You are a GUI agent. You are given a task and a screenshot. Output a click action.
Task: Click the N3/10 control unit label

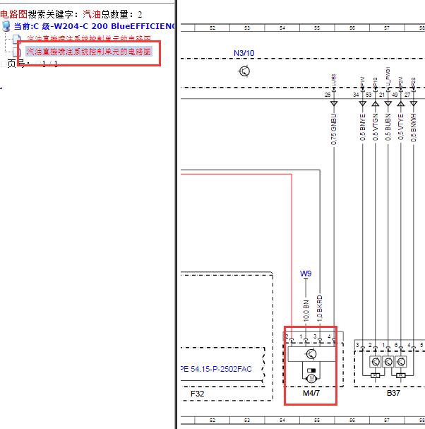coord(244,53)
